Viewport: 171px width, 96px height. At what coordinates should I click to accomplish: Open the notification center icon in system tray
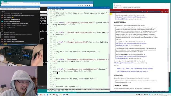pyautogui.click(x=169, y=95)
